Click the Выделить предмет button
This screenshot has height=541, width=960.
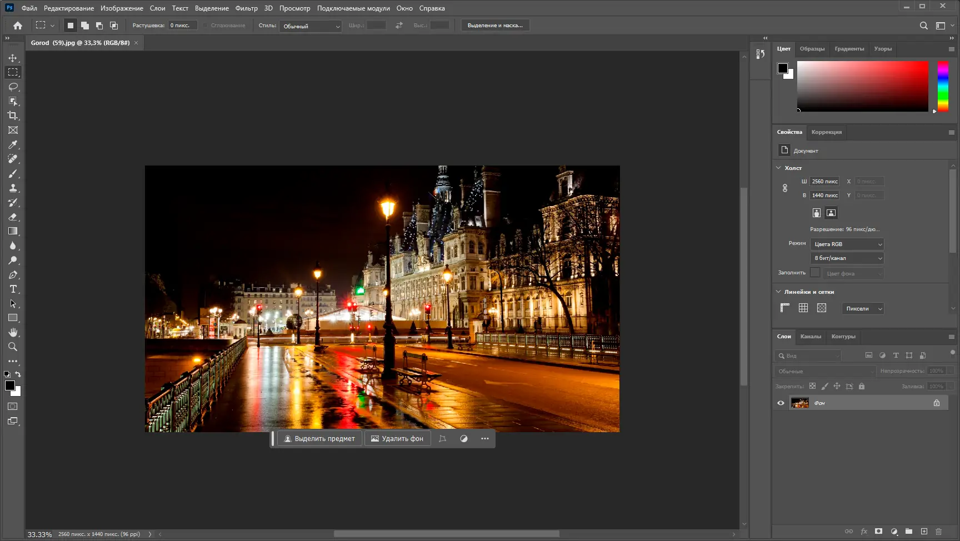coord(319,439)
